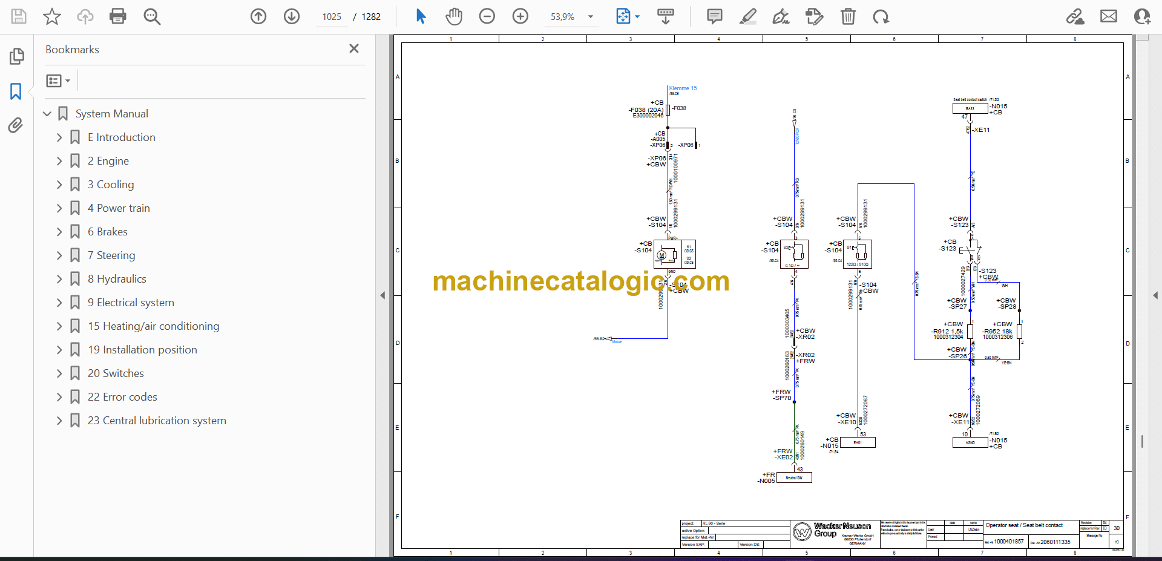Open the 22 Error codes bookmark
The height and width of the screenshot is (561, 1162).
tap(122, 397)
